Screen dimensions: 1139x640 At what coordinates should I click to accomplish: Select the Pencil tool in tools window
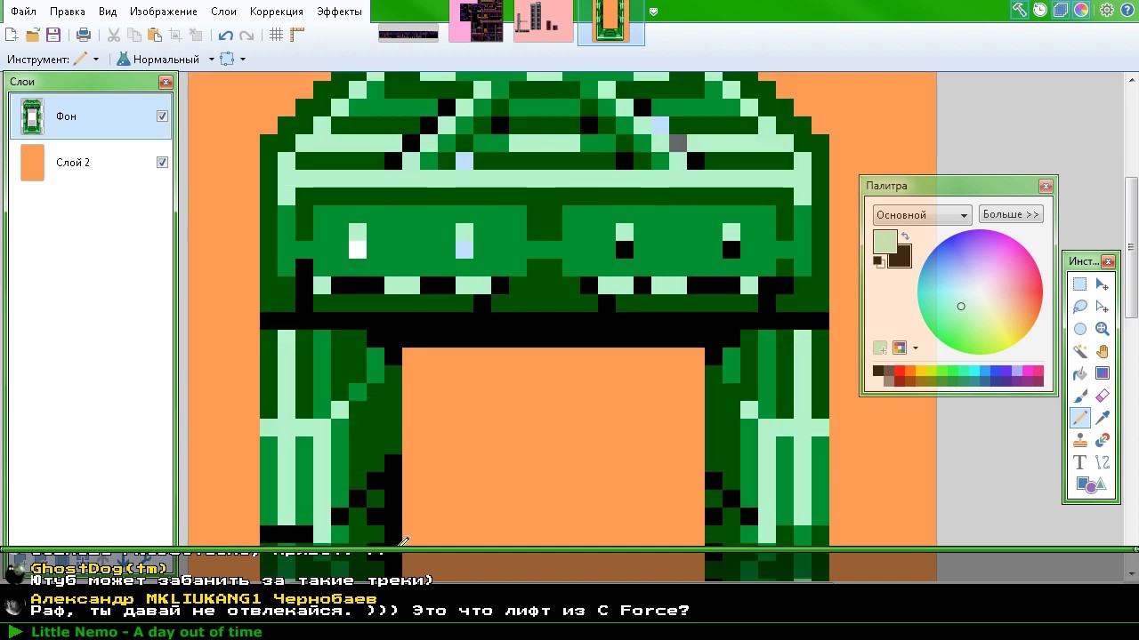click(1079, 418)
